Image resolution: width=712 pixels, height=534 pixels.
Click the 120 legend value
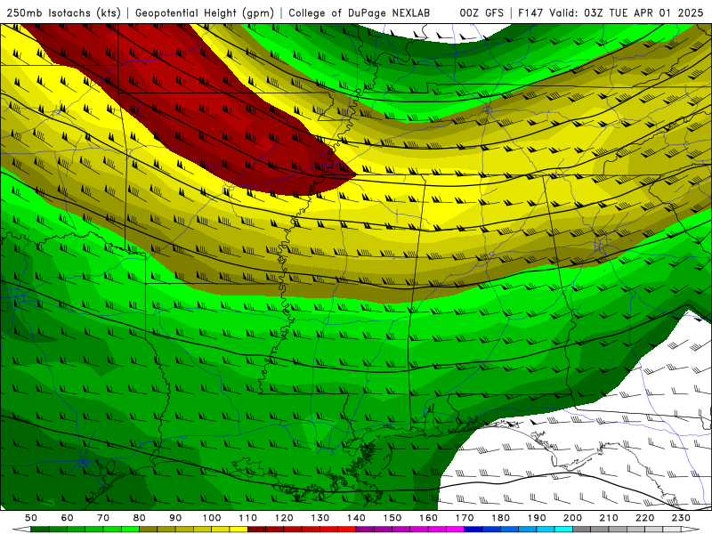point(284,518)
